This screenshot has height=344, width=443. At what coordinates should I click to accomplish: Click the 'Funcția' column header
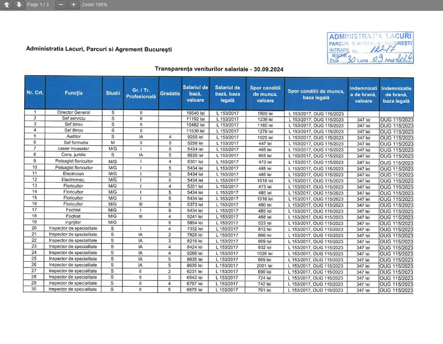pyautogui.click(x=74, y=93)
